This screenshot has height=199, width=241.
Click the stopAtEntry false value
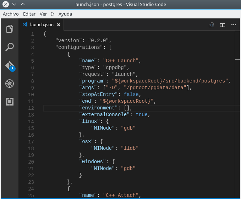[x=132, y=95]
